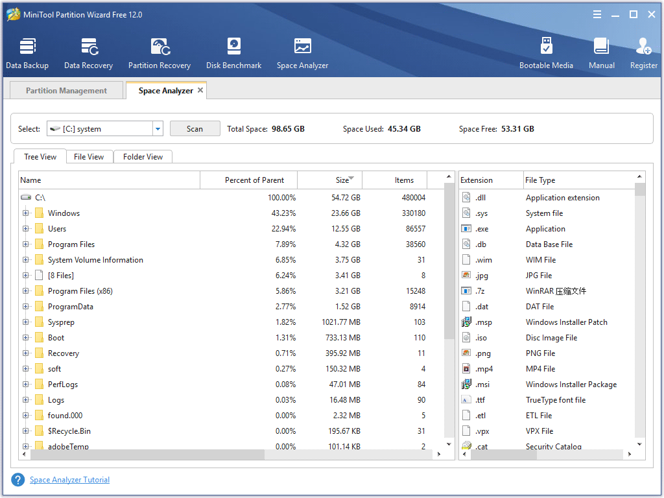Viewport: 664px width, 498px height.
Task: Open the drive Select dropdown
Action: (158, 129)
